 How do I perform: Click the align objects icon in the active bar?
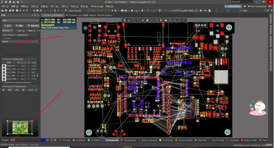click(x=143, y=20)
